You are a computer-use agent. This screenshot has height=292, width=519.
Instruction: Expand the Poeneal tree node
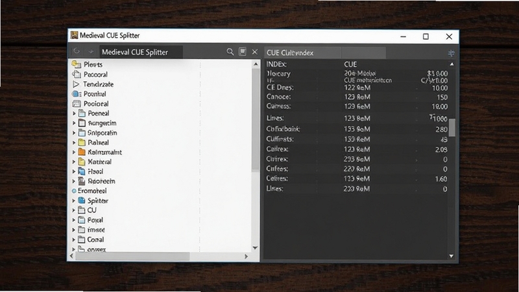pyautogui.click(x=74, y=113)
